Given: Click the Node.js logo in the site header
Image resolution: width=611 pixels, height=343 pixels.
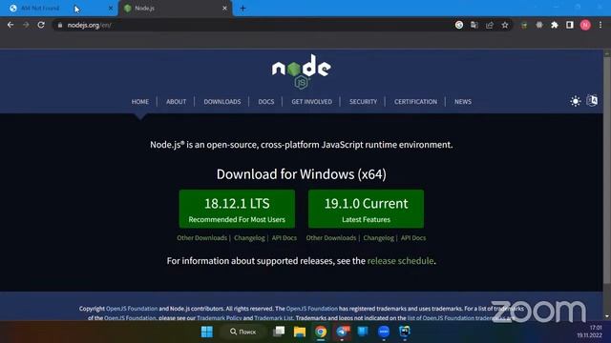Looking at the screenshot, I should pos(302,71).
